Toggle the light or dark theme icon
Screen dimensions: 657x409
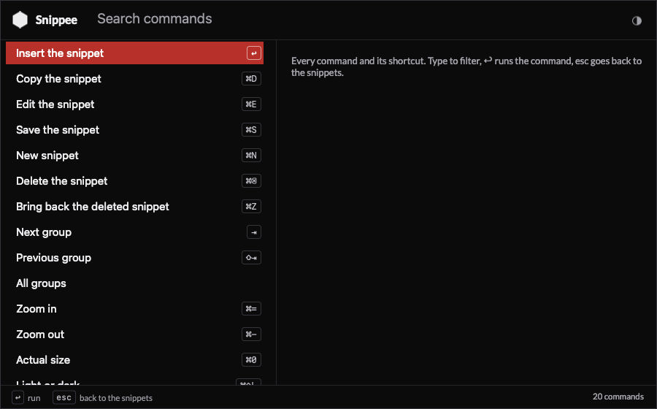637,20
